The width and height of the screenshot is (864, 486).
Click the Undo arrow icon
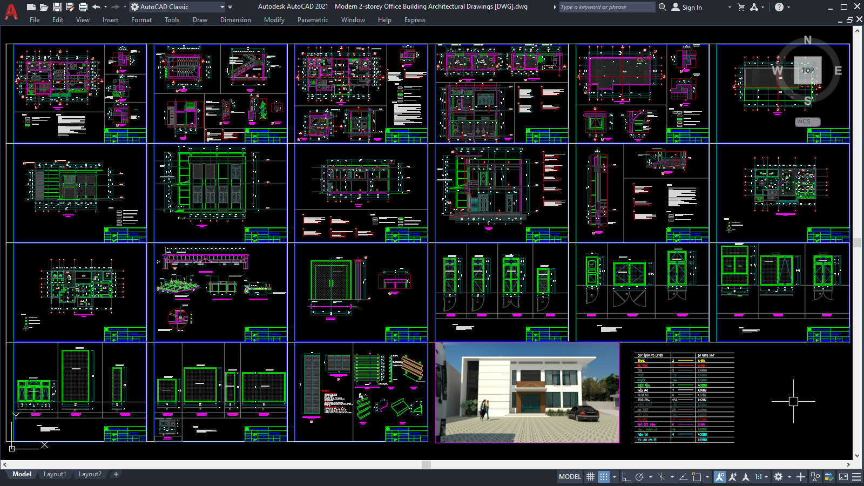click(96, 7)
